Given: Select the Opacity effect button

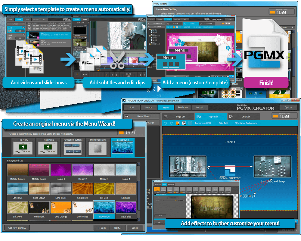Looking at the screenshot, I should pos(215,189).
